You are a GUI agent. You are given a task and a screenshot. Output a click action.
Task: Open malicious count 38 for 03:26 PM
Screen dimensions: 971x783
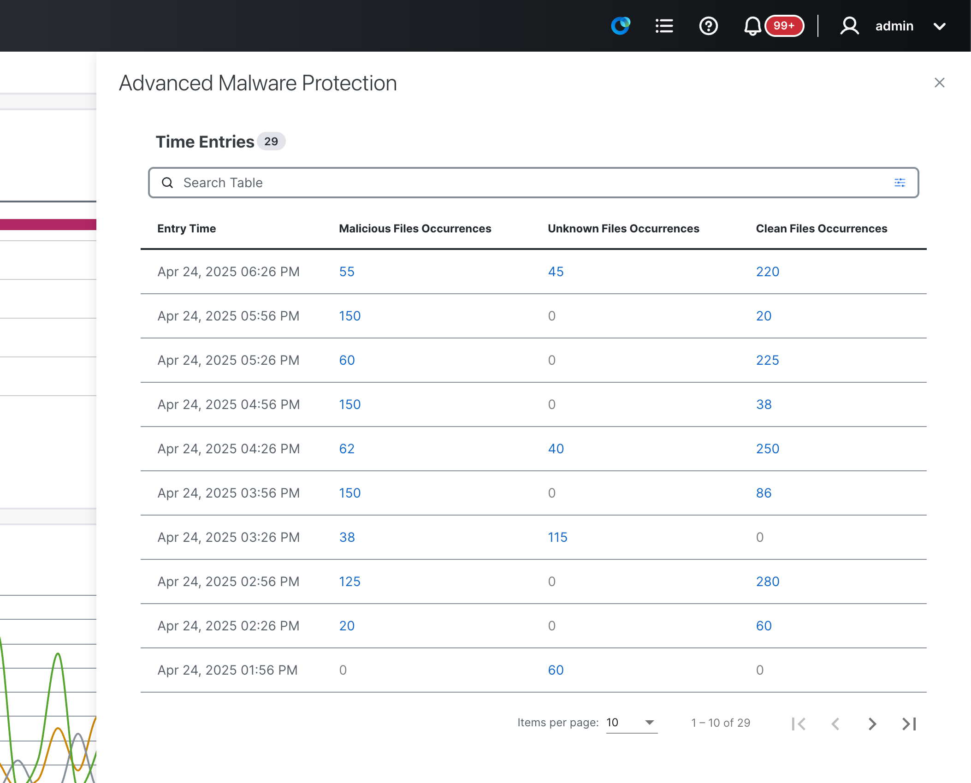(x=347, y=537)
